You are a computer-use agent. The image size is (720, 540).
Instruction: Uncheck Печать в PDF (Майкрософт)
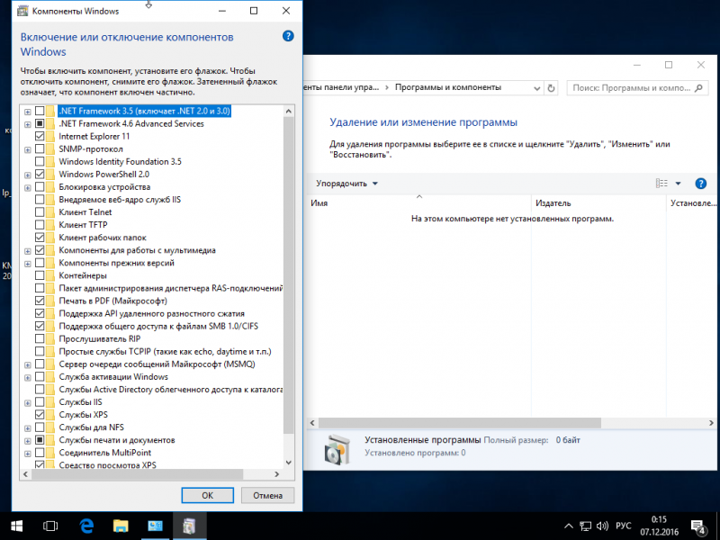(x=40, y=301)
